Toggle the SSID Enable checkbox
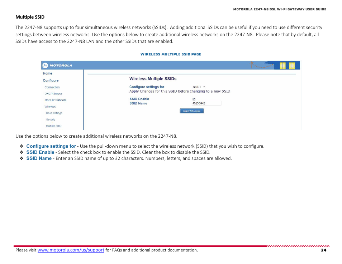Image resolution: width=342 pixels, height=264 pixels. [194, 99]
